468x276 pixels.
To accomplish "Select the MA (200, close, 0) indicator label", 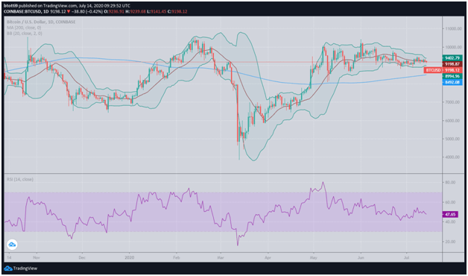I will [x=25, y=28].
